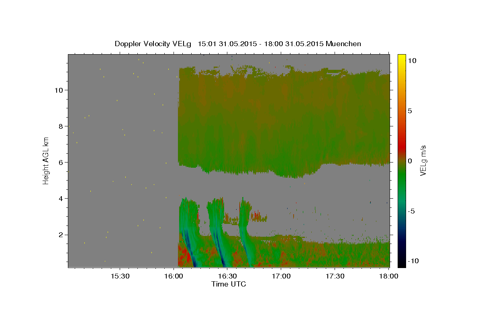Click the 17:30 time tick label

click(335, 276)
